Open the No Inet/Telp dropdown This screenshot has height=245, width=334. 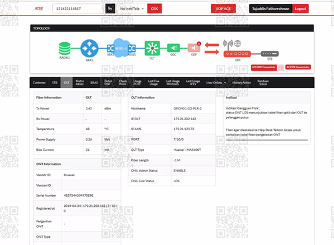tap(132, 9)
